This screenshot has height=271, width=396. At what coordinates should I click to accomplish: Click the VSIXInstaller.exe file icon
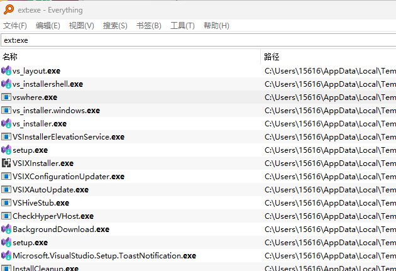[6, 163]
